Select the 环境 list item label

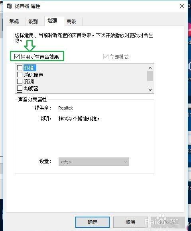pyautogui.click(x=29, y=68)
